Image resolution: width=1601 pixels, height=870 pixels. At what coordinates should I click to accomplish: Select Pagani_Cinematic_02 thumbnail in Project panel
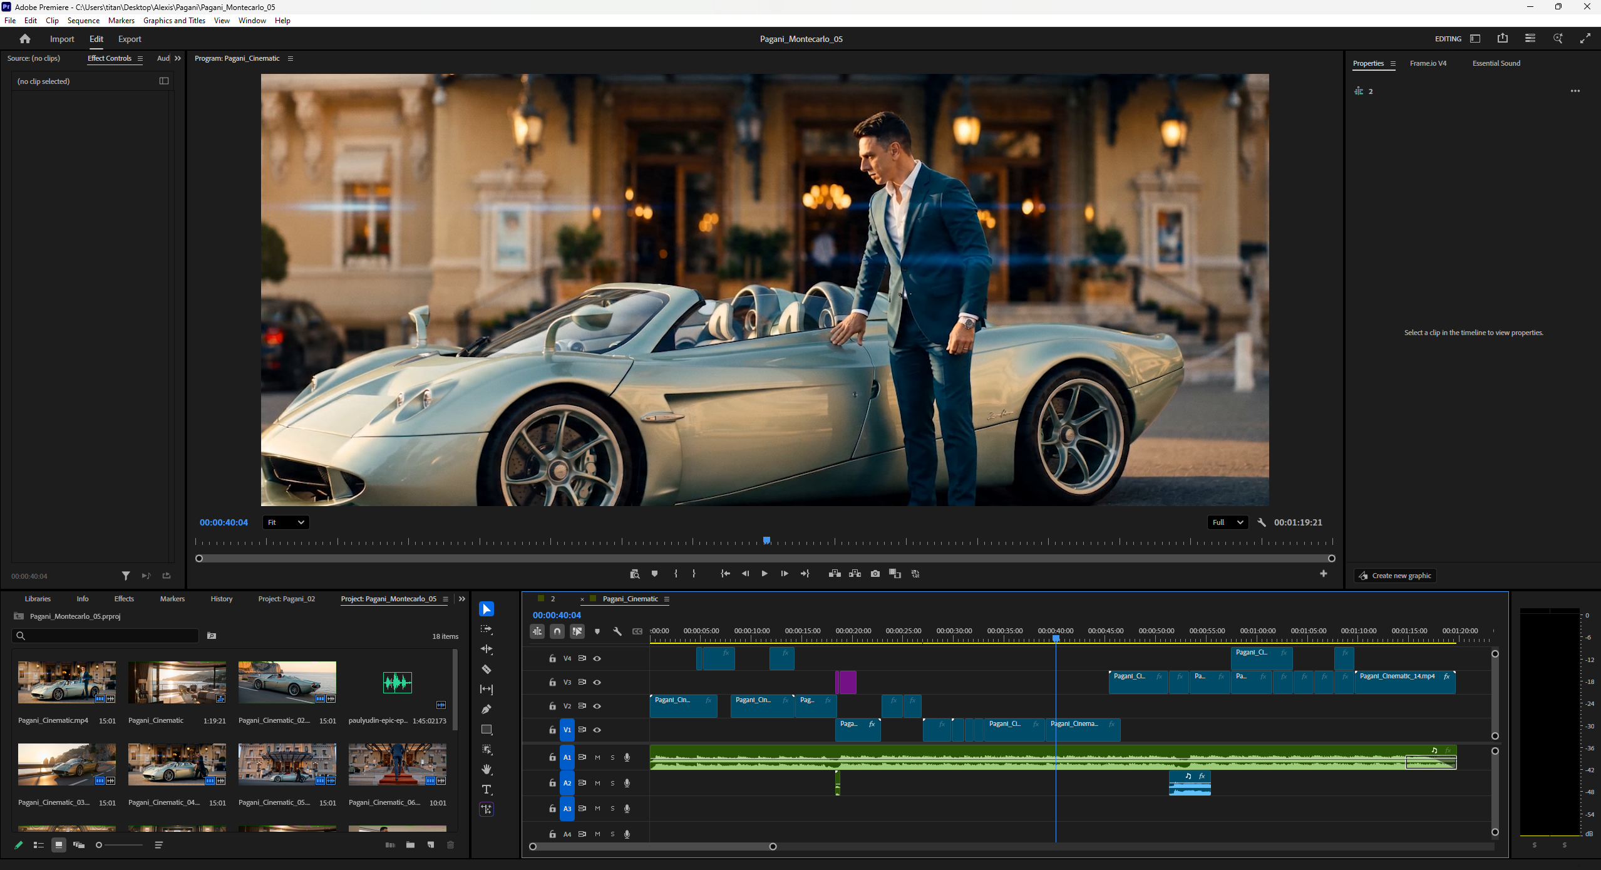287,682
